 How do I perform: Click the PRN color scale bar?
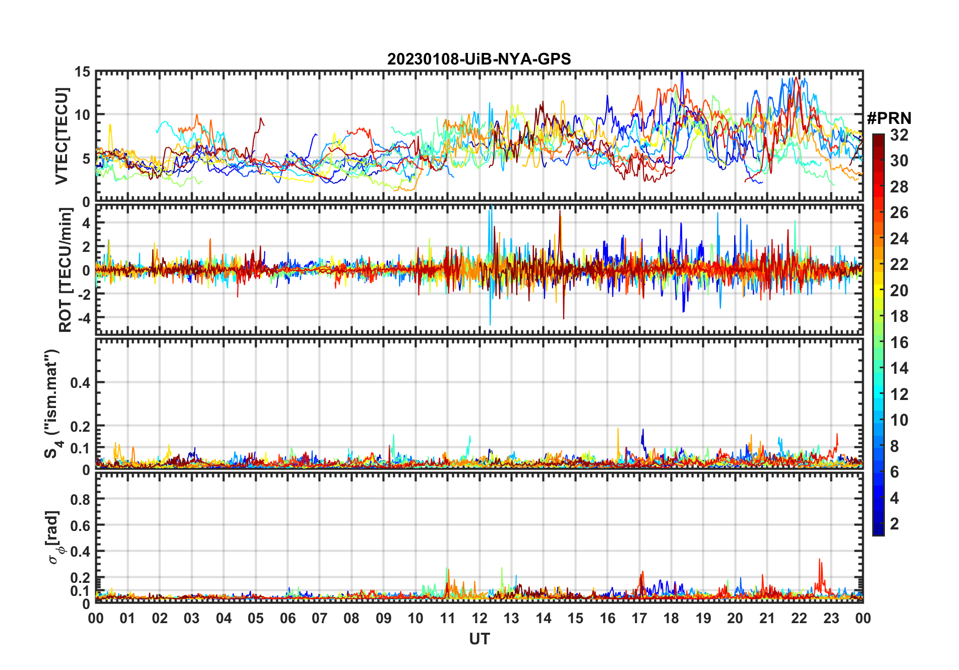pos(878,334)
